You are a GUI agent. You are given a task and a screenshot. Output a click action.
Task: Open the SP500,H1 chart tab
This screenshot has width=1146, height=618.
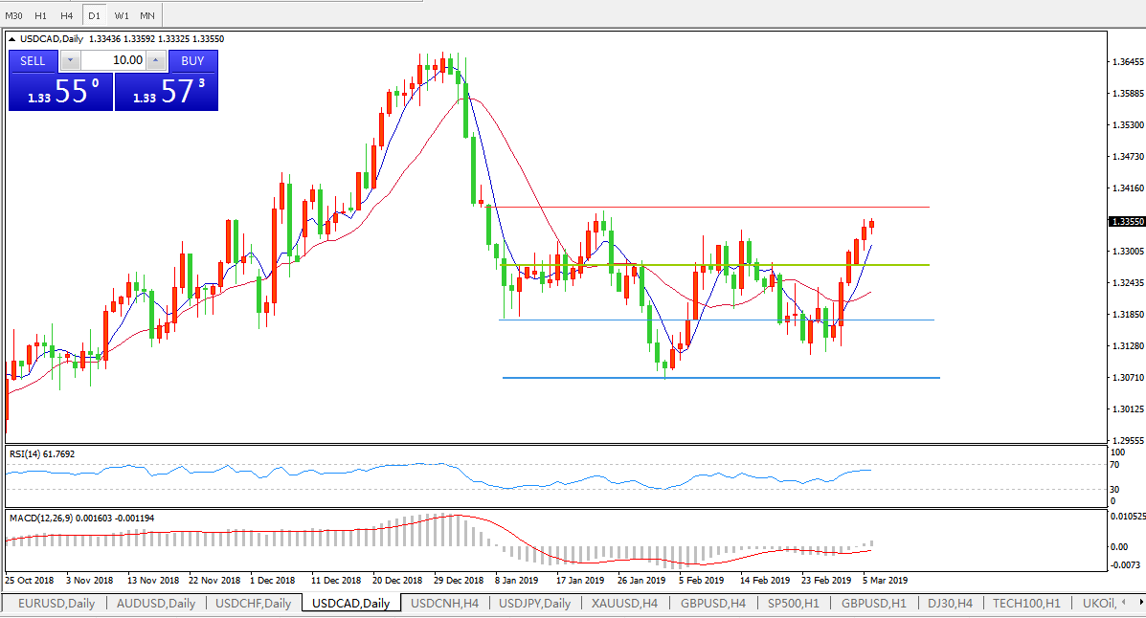point(794,604)
